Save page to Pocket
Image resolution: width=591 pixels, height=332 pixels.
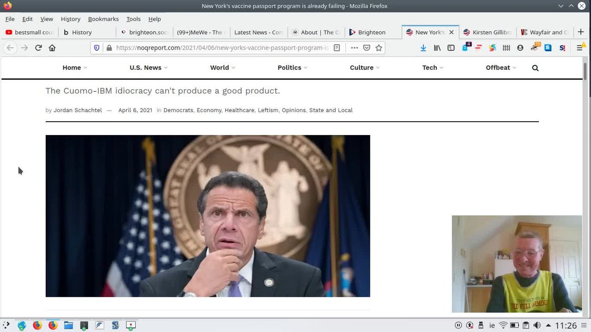click(x=367, y=47)
